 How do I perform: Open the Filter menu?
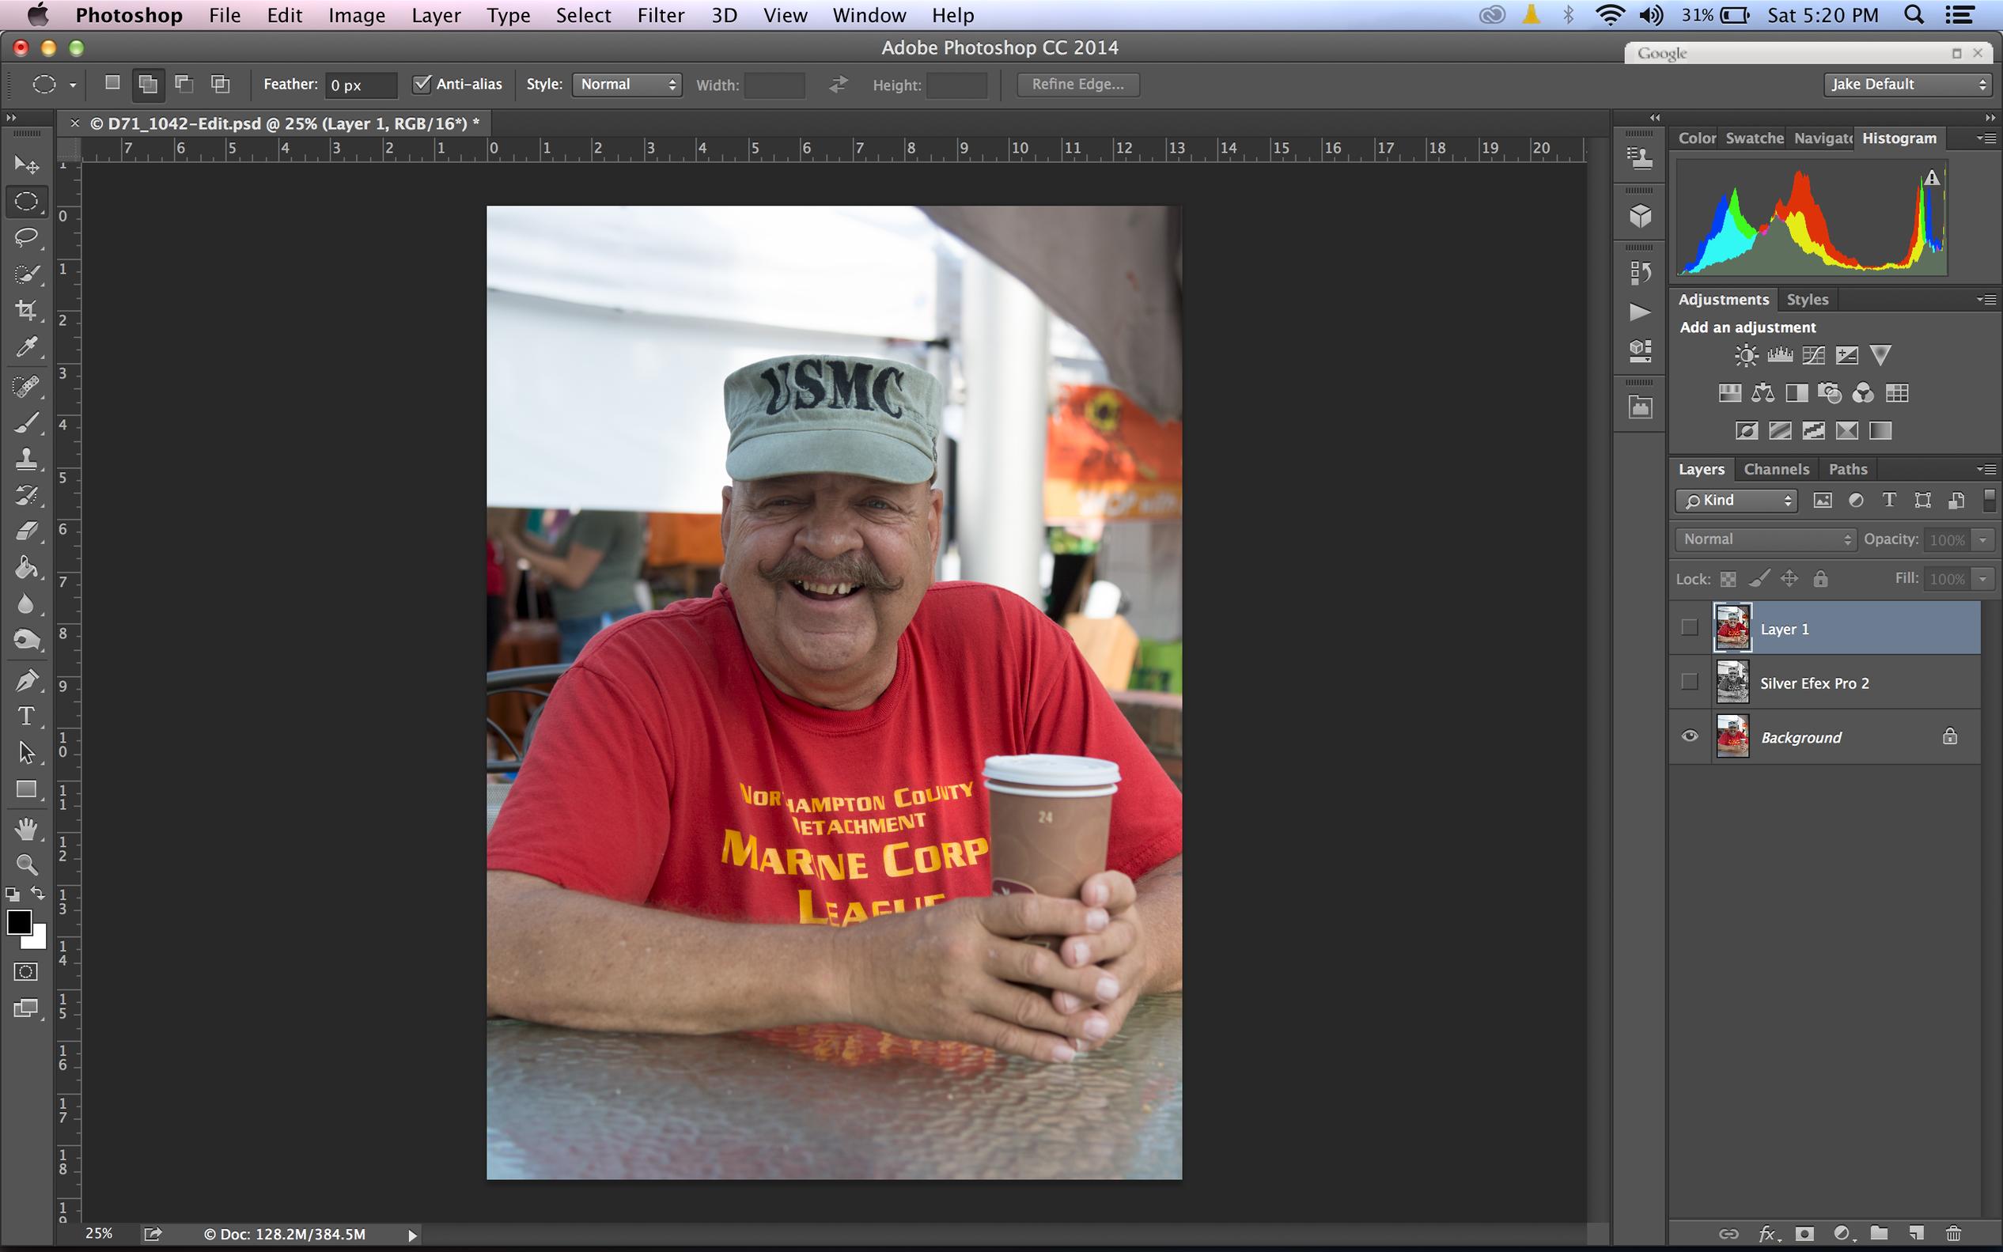(660, 15)
